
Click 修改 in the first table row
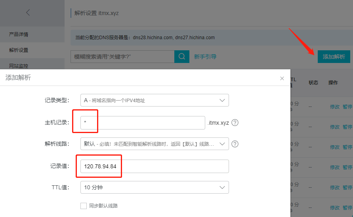[335, 107]
